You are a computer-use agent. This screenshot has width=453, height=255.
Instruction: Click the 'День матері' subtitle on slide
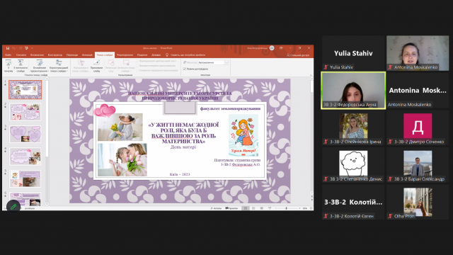tap(183, 147)
